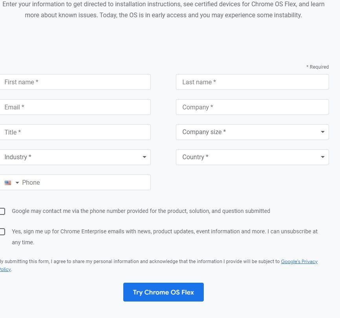Focus the Last name input field
Image resolution: width=340 pixels, height=318 pixels.
[x=252, y=82]
